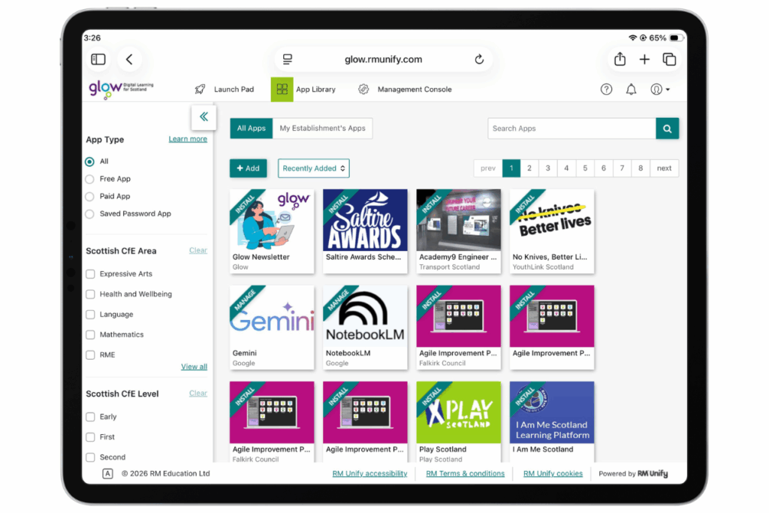
Task: Type in the Search Apps field
Action: click(571, 128)
